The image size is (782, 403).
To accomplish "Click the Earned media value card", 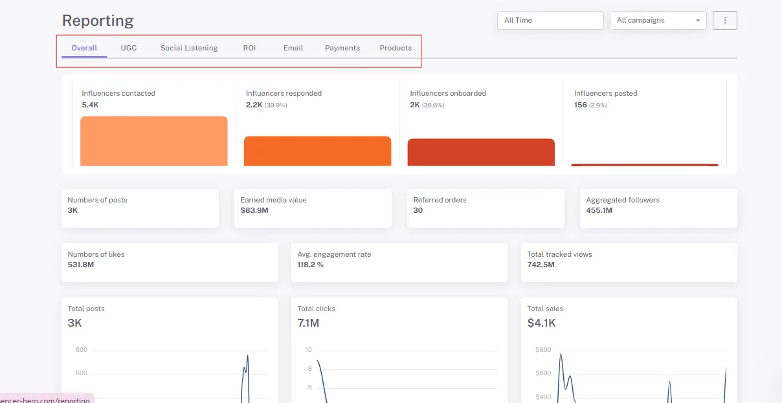I will [x=313, y=208].
